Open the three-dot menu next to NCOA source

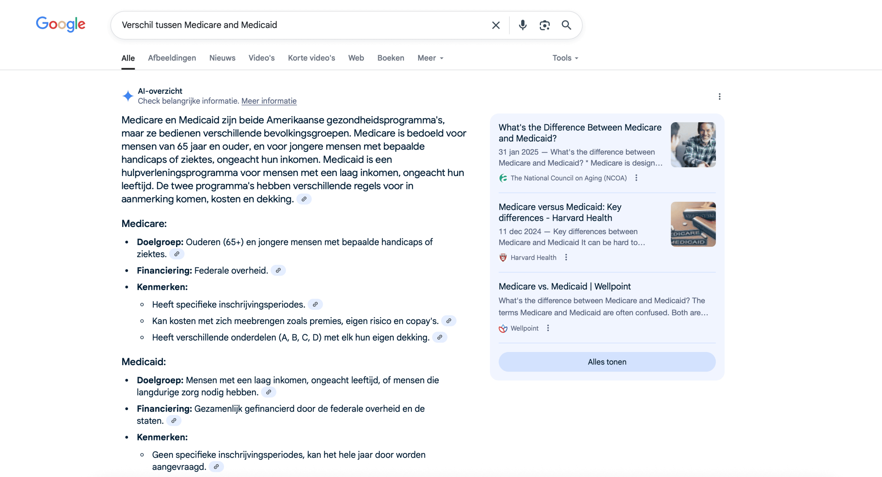point(636,178)
